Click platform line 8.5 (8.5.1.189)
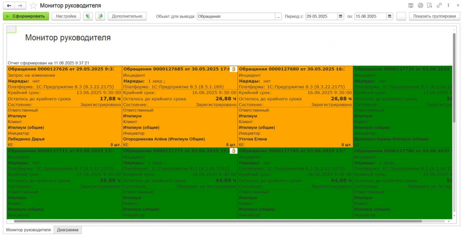This screenshot has height=236, width=463. click(173, 87)
